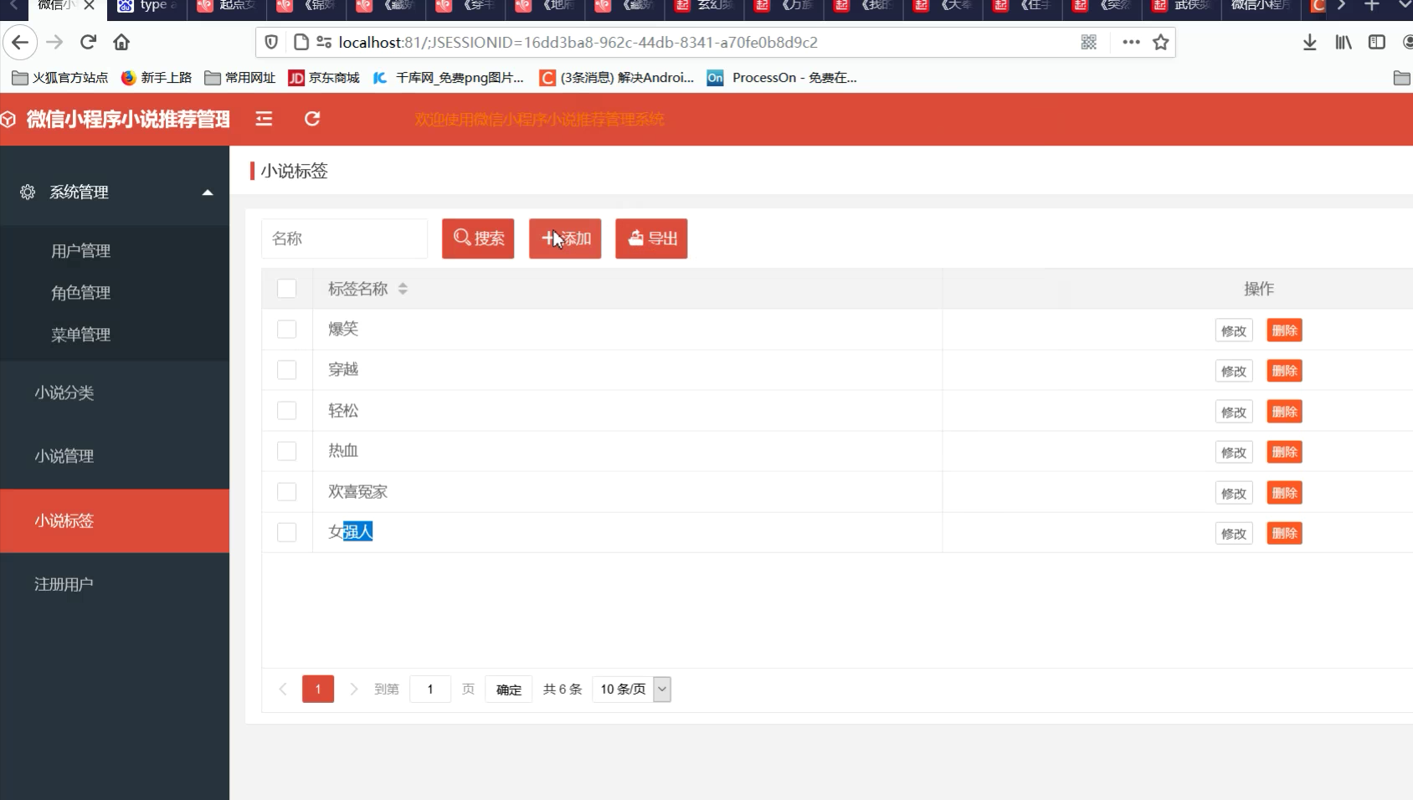The image size is (1413, 800).
Task: Click the refresh icon in red header
Action: (x=312, y=119)
